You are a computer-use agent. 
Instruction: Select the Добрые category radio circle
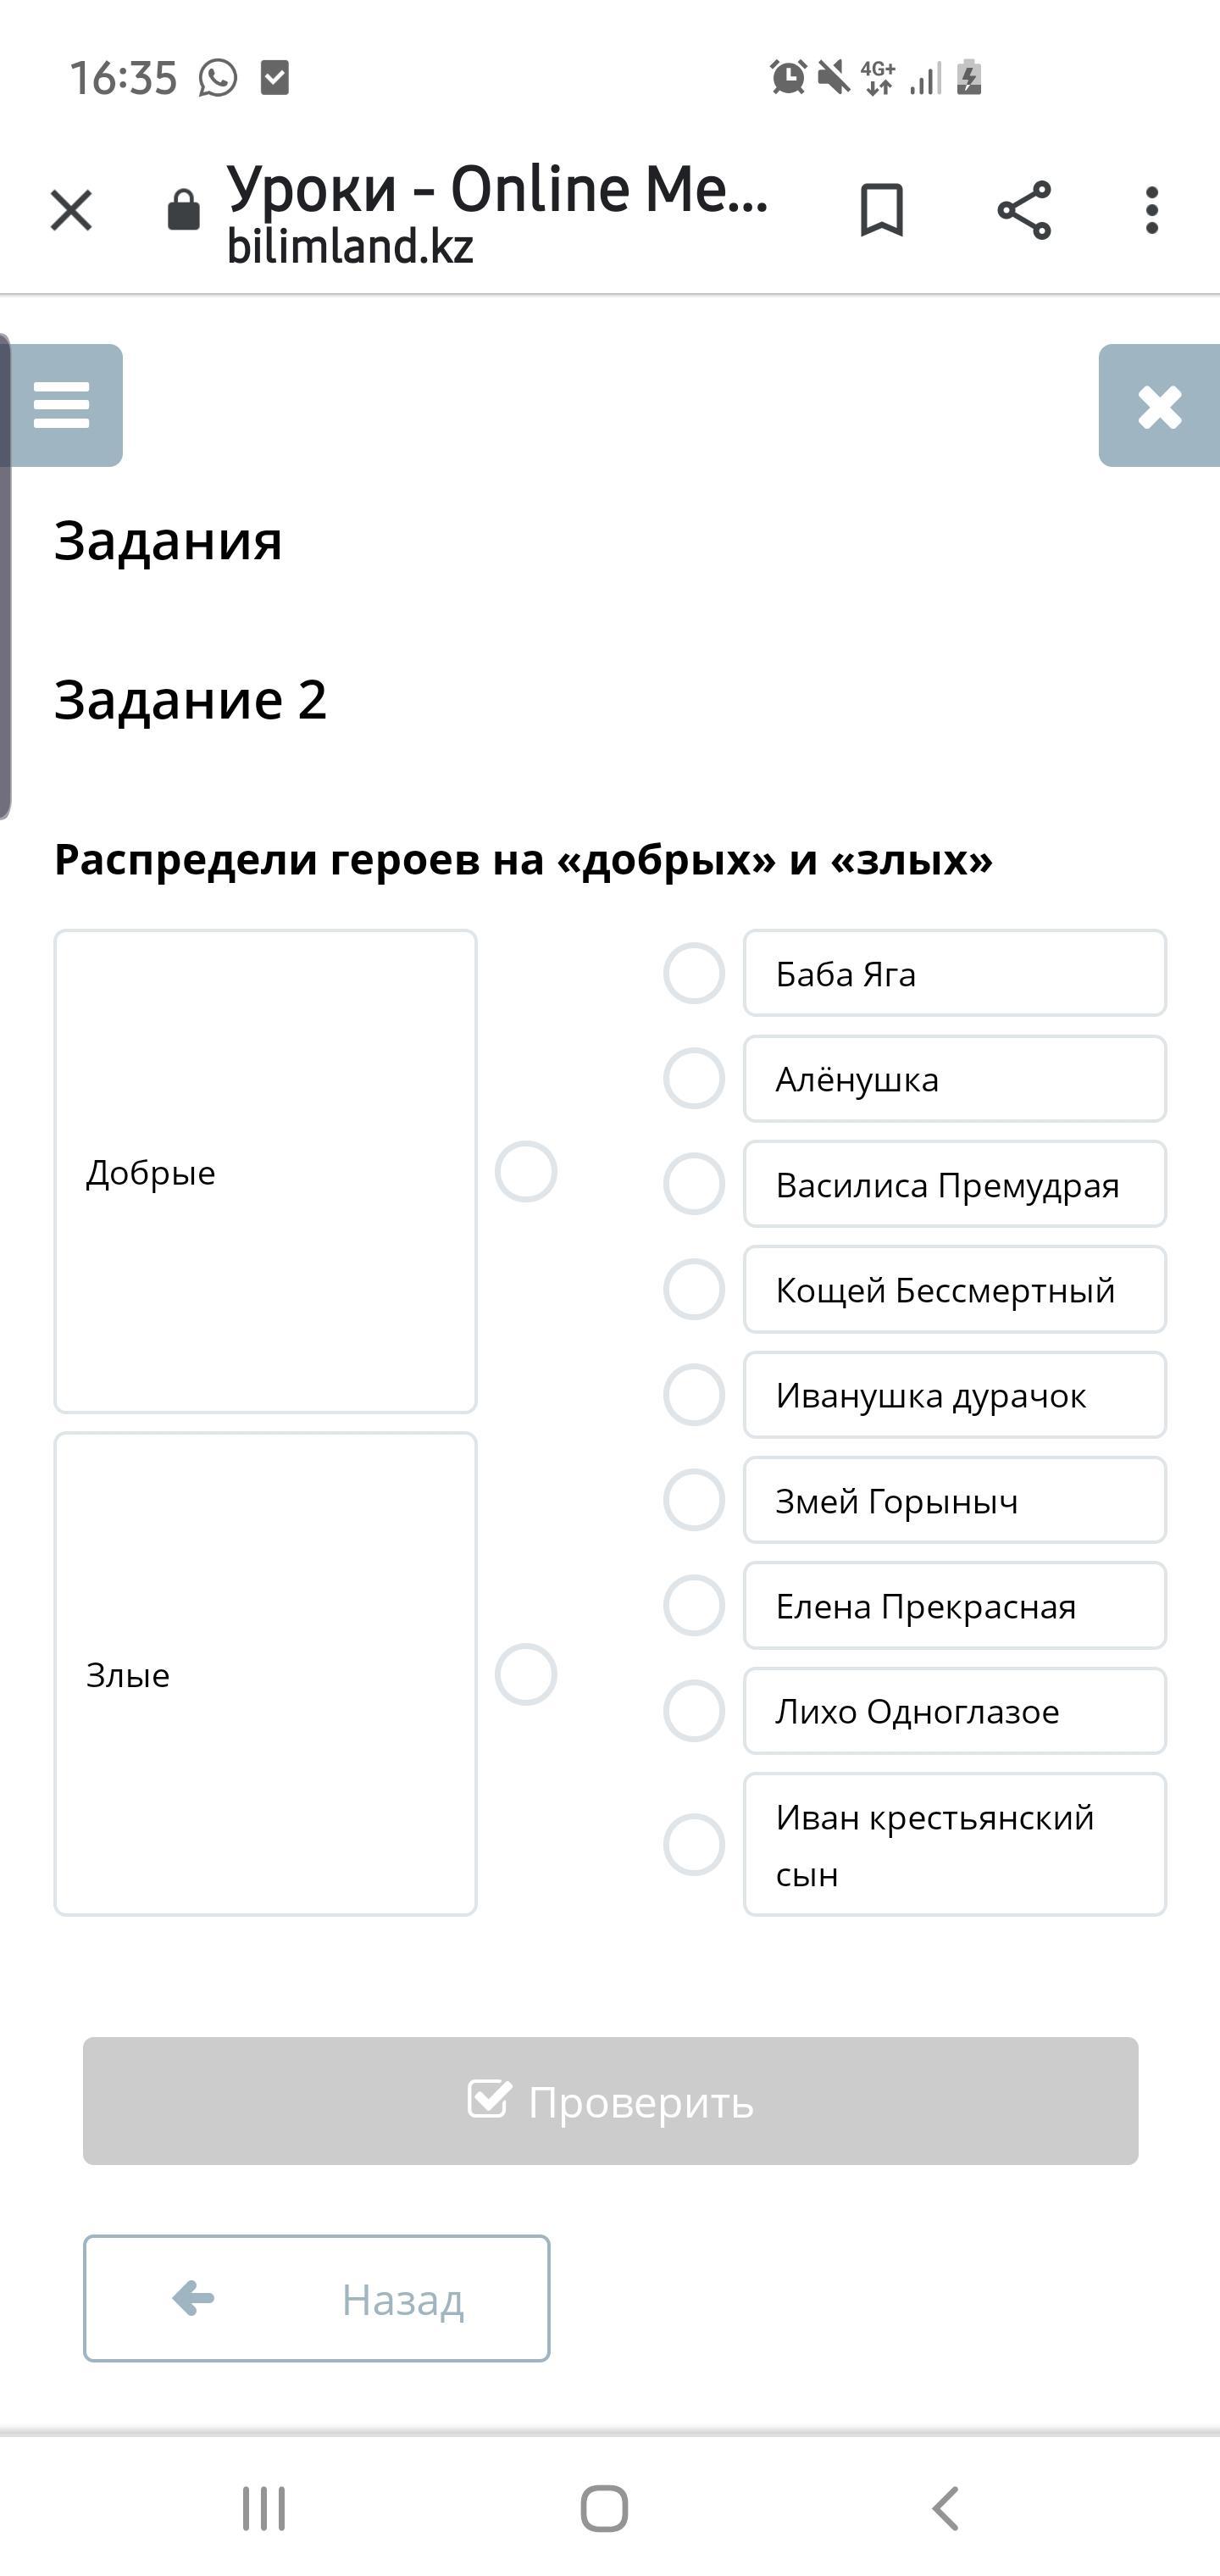[x=526, y=1171]
